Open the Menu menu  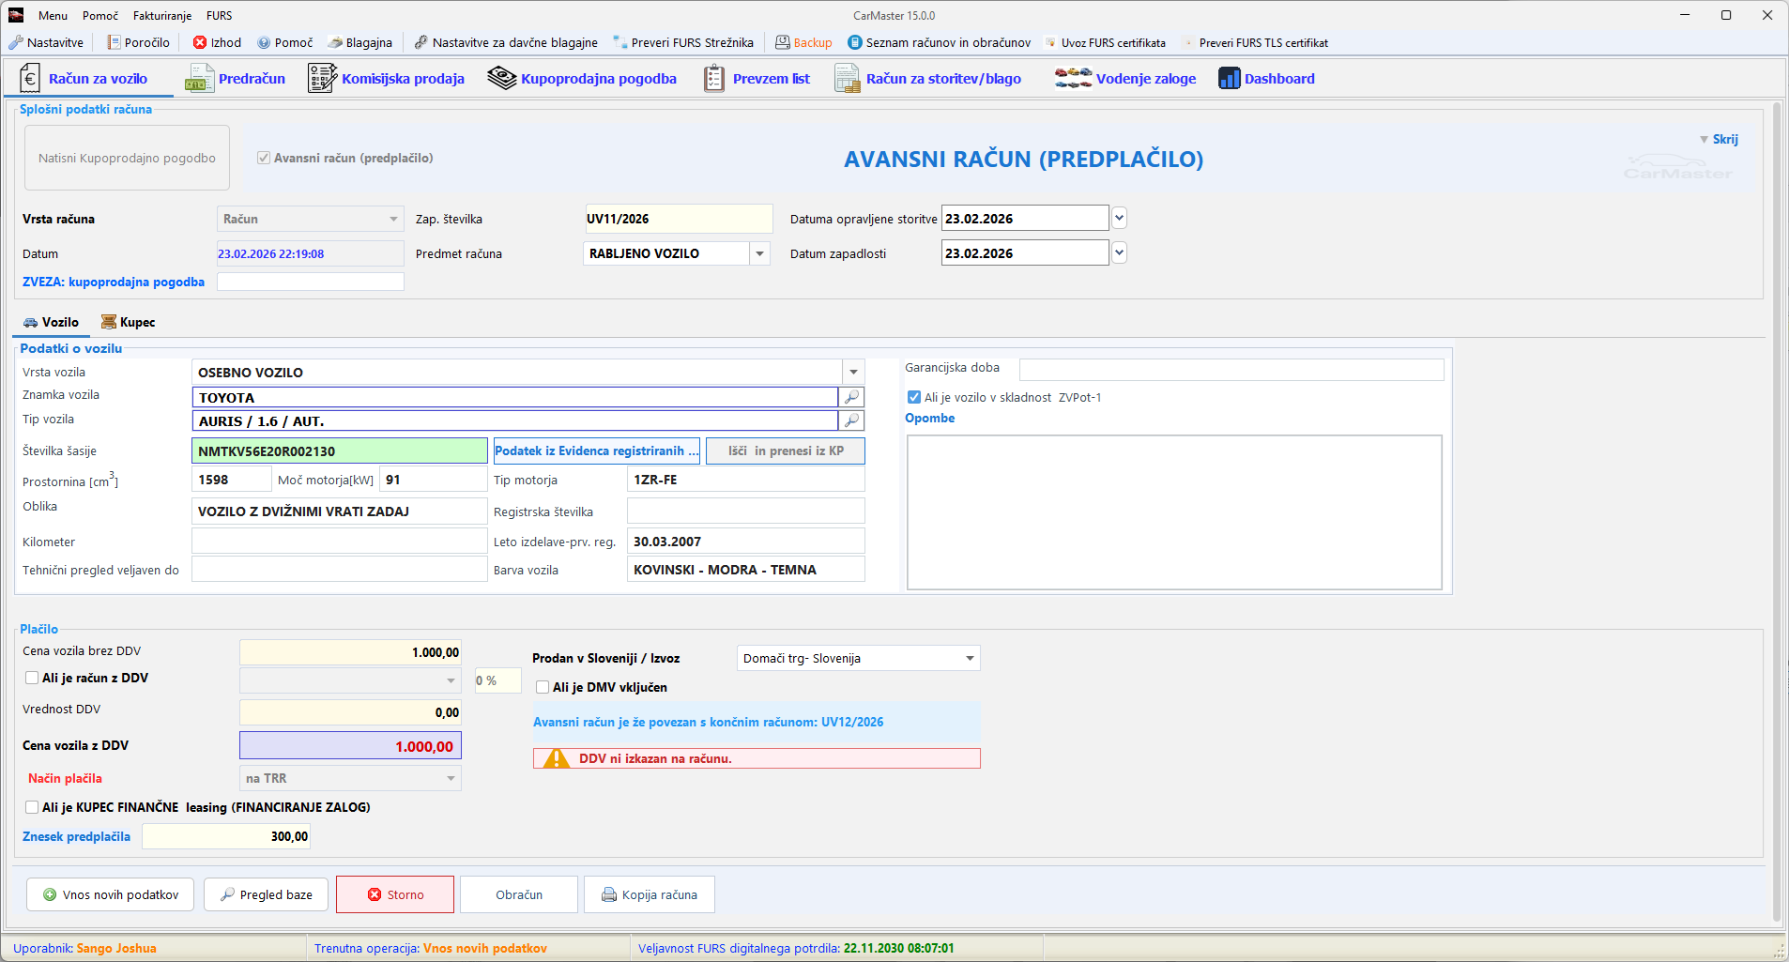point(53,15)
